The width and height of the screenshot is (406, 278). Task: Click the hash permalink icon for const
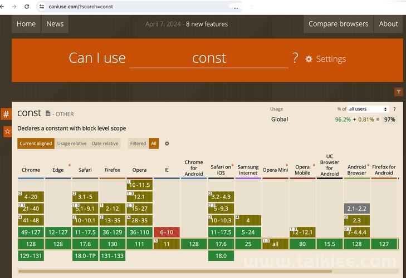pos(6,114)
